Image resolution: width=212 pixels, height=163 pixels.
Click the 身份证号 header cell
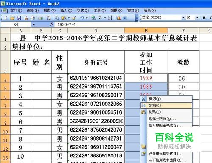coord(96,62)
